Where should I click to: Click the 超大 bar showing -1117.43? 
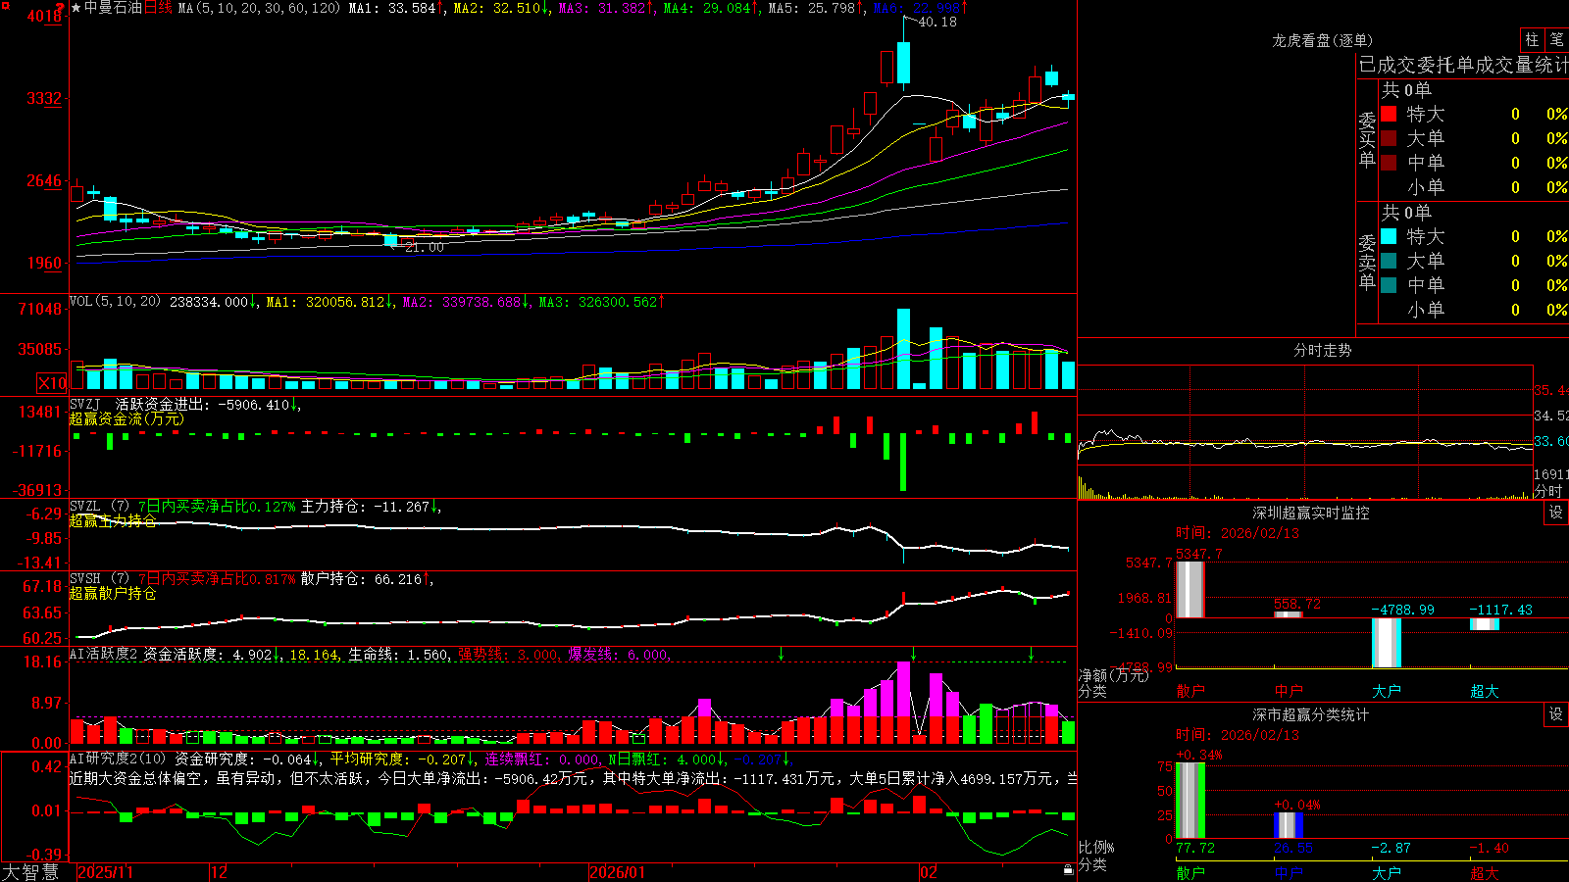tap(1485, 624)
